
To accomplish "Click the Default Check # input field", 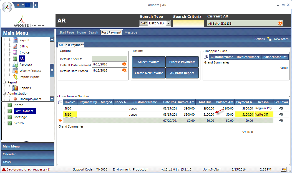I will coord(109,58).
